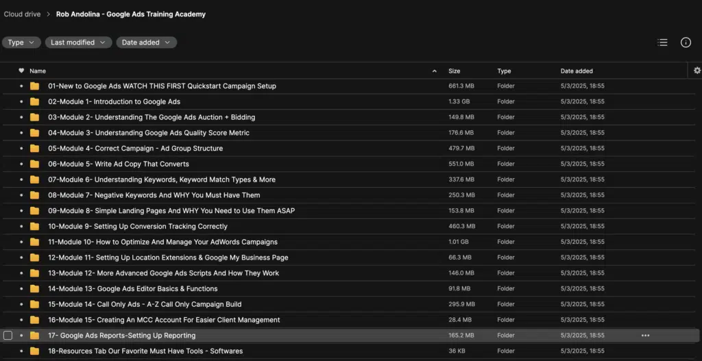
Task: Open 14-Module 13- Google Ads Editor Basics
Action: coord(133,289)
